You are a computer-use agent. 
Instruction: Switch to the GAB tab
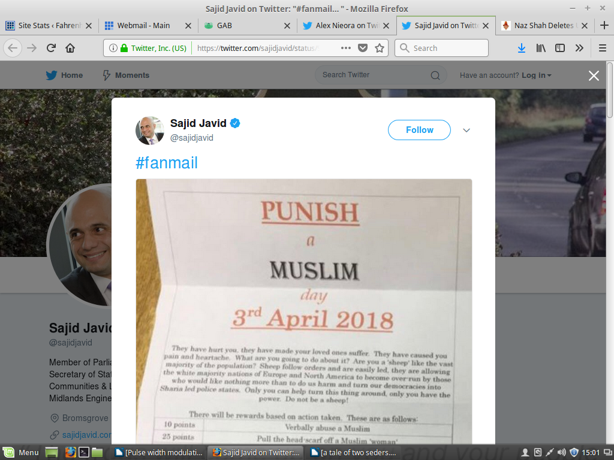[x=248, y=26]
